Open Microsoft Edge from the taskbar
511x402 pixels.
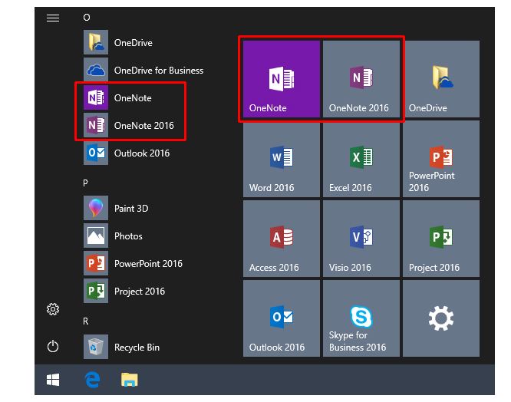click(93, 380)
